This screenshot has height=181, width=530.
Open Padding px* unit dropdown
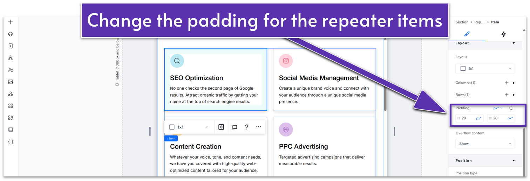click(x=498, y=108)
